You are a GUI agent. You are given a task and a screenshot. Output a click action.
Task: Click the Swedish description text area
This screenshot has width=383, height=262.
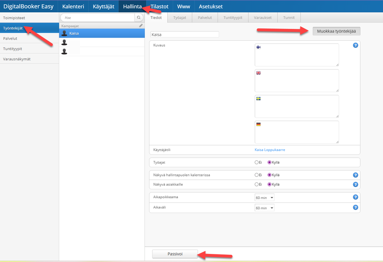297,106
